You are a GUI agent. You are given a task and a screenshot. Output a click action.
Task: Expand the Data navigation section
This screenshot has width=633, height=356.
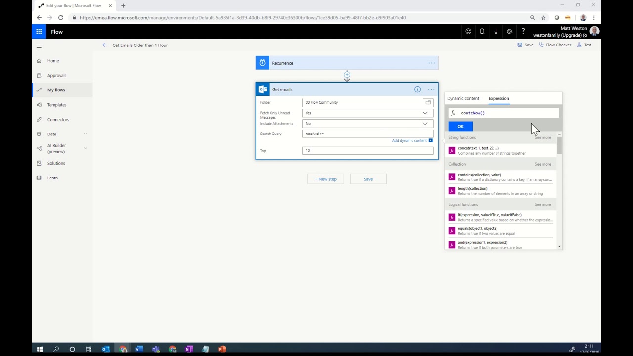tap(85, 134)
